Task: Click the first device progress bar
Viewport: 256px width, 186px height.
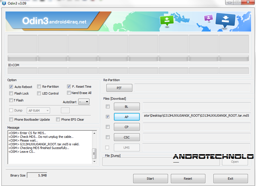Action: tap(22, 58)
